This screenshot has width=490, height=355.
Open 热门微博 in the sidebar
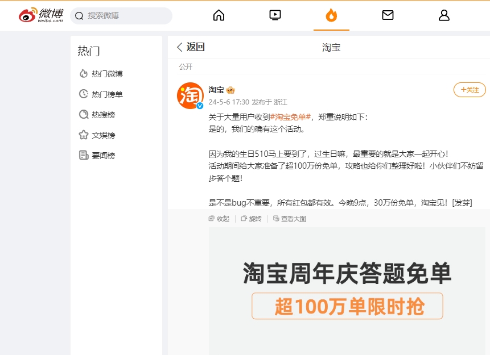pos(101,74)
